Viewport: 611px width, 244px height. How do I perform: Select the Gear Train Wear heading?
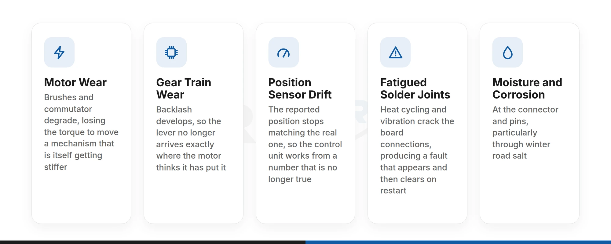coord(184,88)
